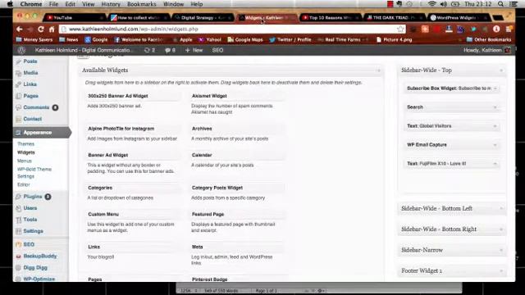Click Users icon in sidebar

[x=18, y=208]
